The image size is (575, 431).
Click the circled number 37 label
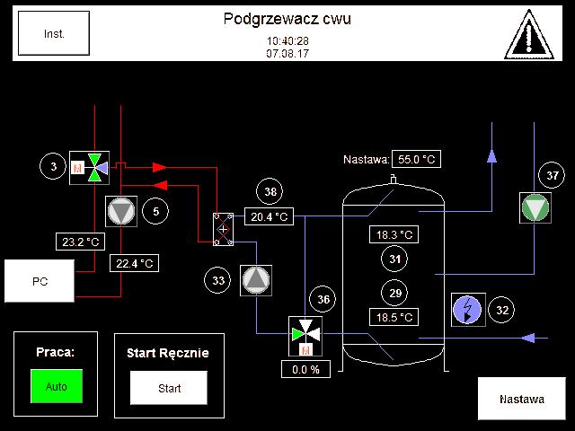click(552, 175)
